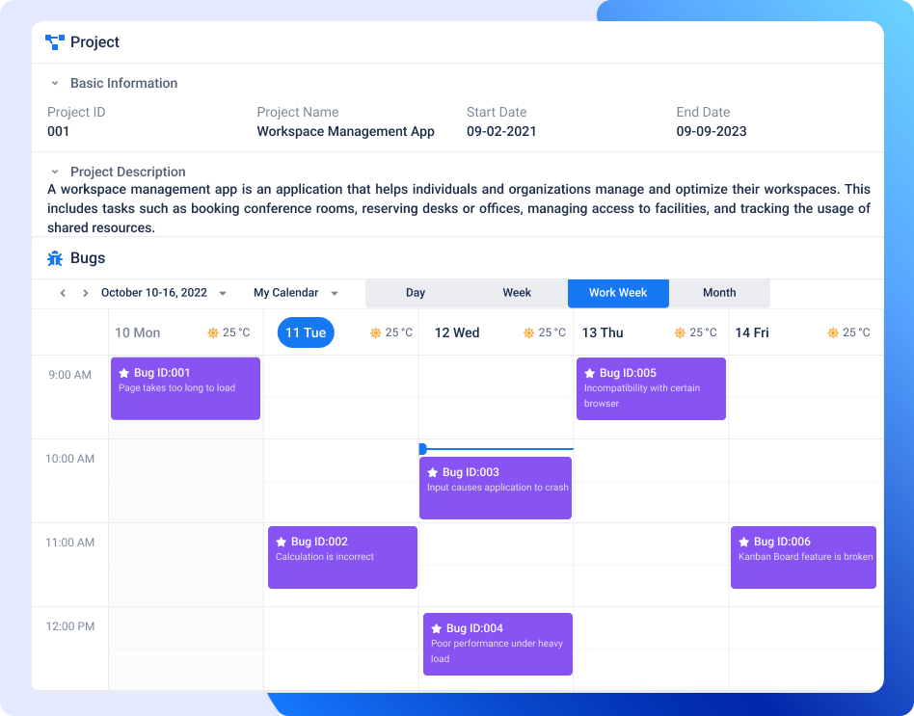Click end date 09-09-2023
Image resolution: width=914 pixels, height=716 pixels.
pos(712,131)
